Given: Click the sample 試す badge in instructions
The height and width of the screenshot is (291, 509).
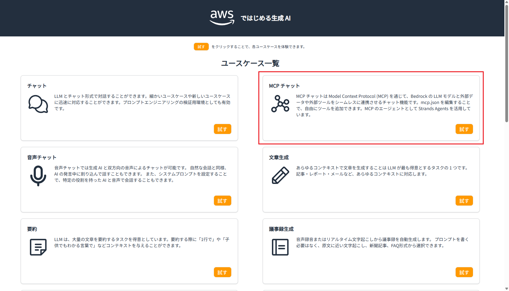Looking at the screenshot, I should pos(201,47).
